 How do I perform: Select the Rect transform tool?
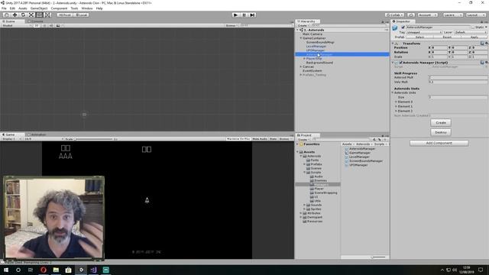(39, 15)
